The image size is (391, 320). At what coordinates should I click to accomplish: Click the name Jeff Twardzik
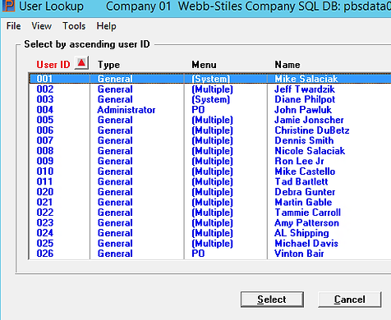[305, 89]
